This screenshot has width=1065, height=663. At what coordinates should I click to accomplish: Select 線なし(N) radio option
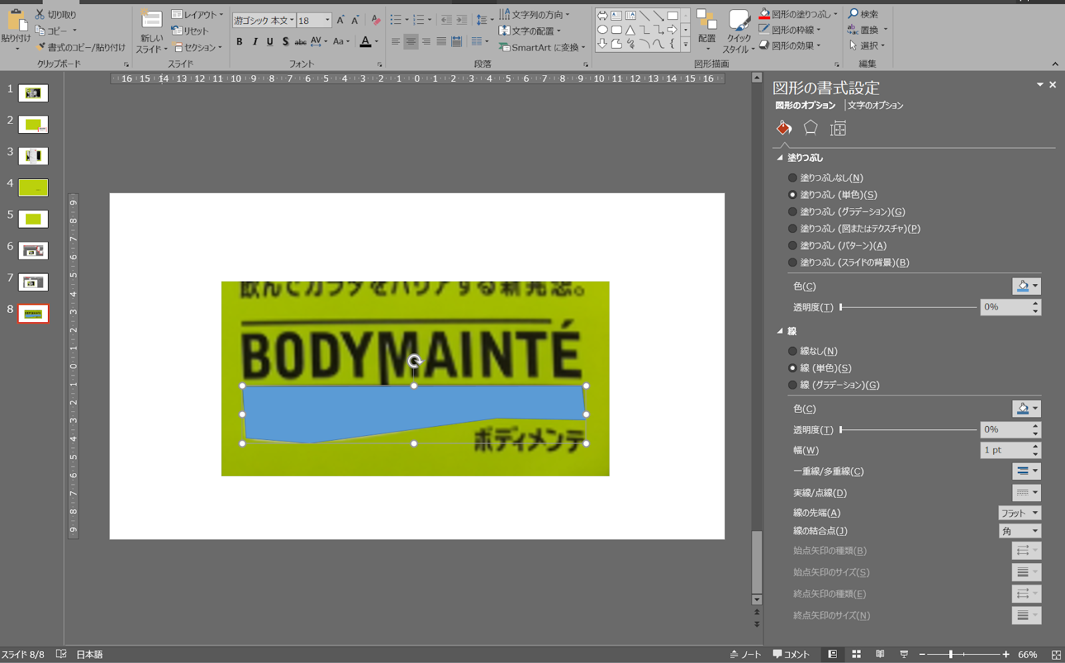(813, 351)
